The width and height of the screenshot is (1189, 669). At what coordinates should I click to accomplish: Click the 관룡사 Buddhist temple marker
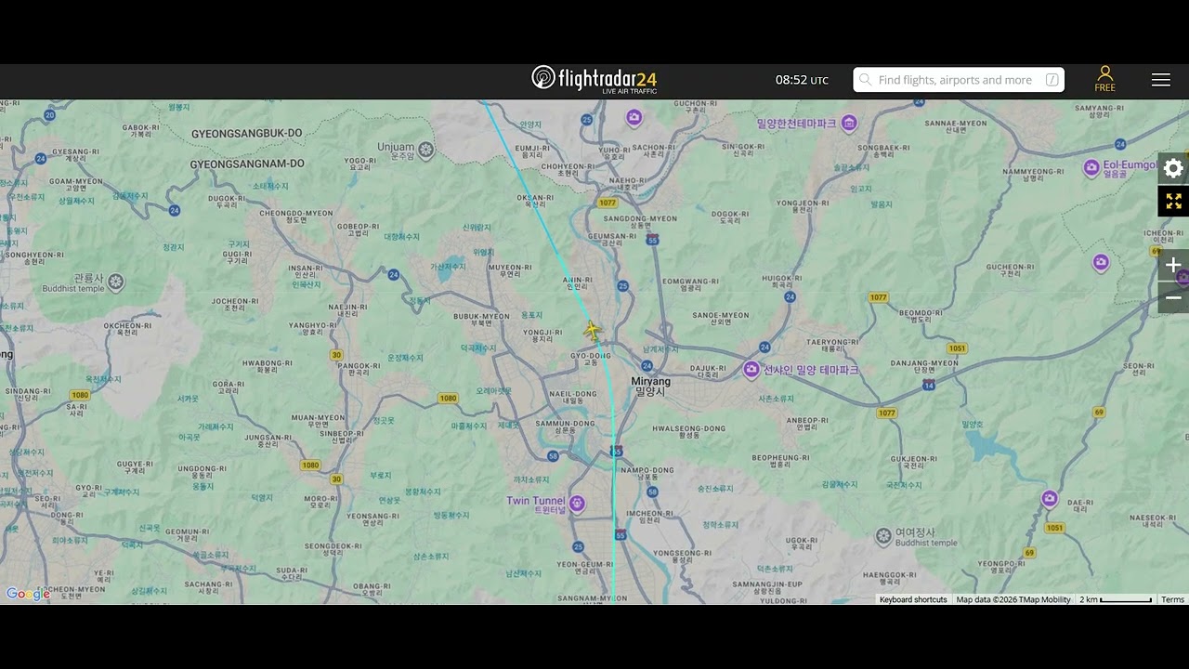tap(115, 280)
